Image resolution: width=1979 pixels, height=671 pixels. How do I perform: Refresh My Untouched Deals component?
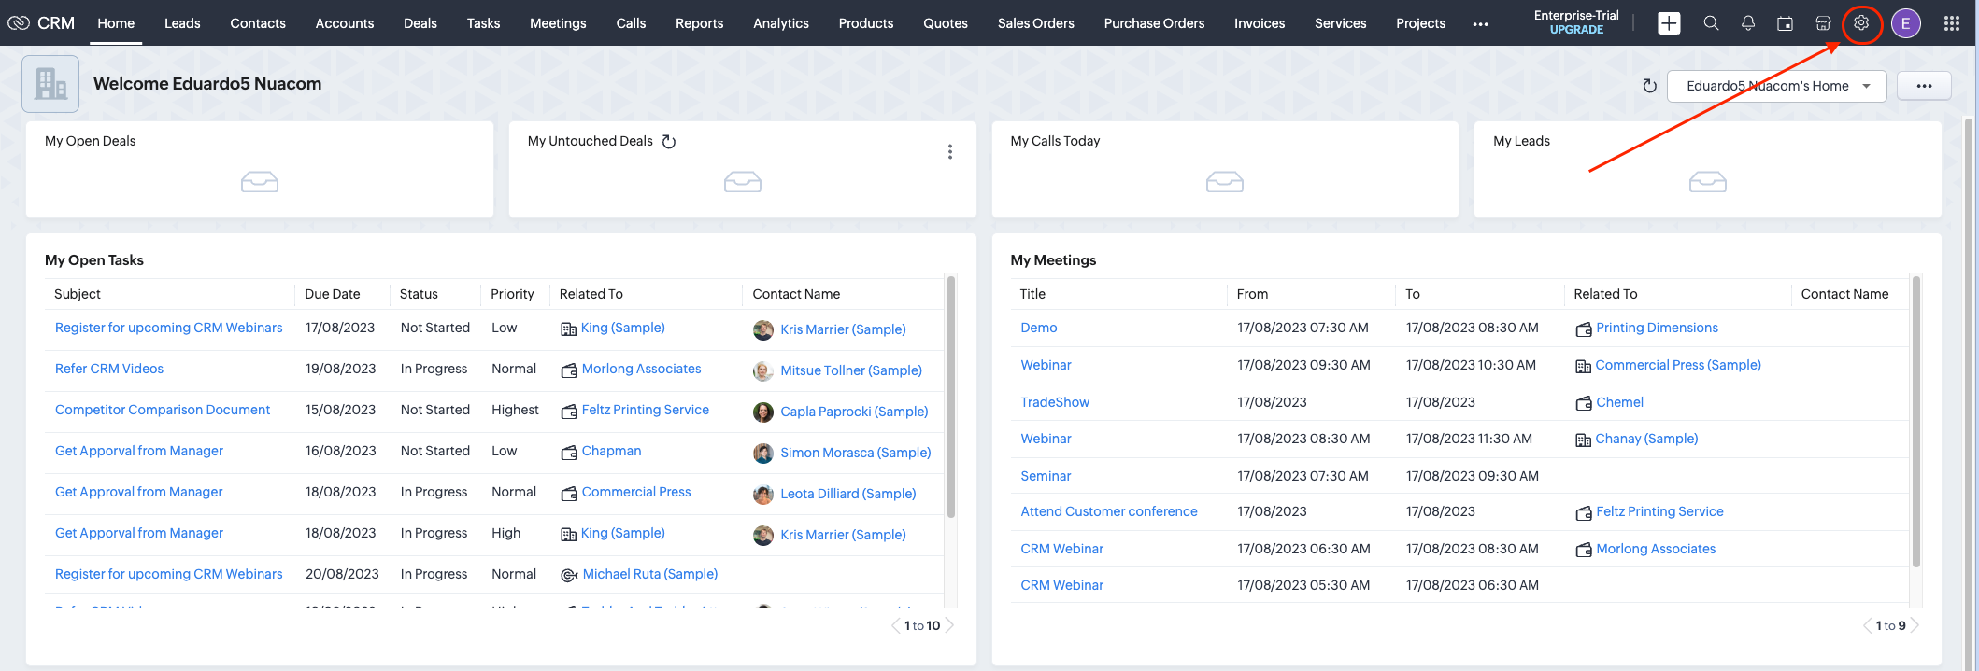pos(669,142)
